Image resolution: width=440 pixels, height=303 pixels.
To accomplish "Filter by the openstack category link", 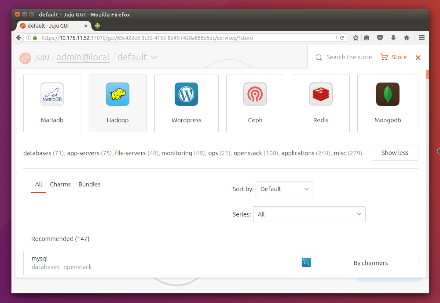I will [x=249, y=153].
